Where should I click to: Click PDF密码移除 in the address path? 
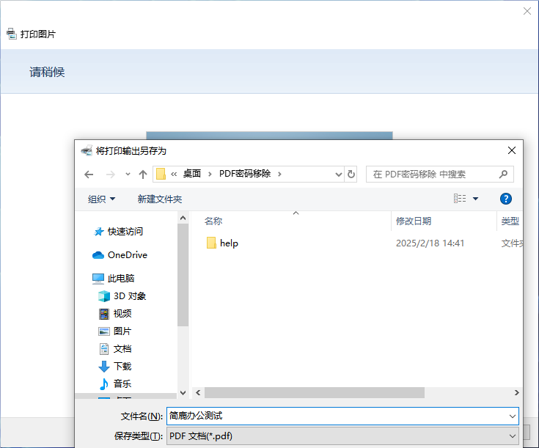[245, 174]
